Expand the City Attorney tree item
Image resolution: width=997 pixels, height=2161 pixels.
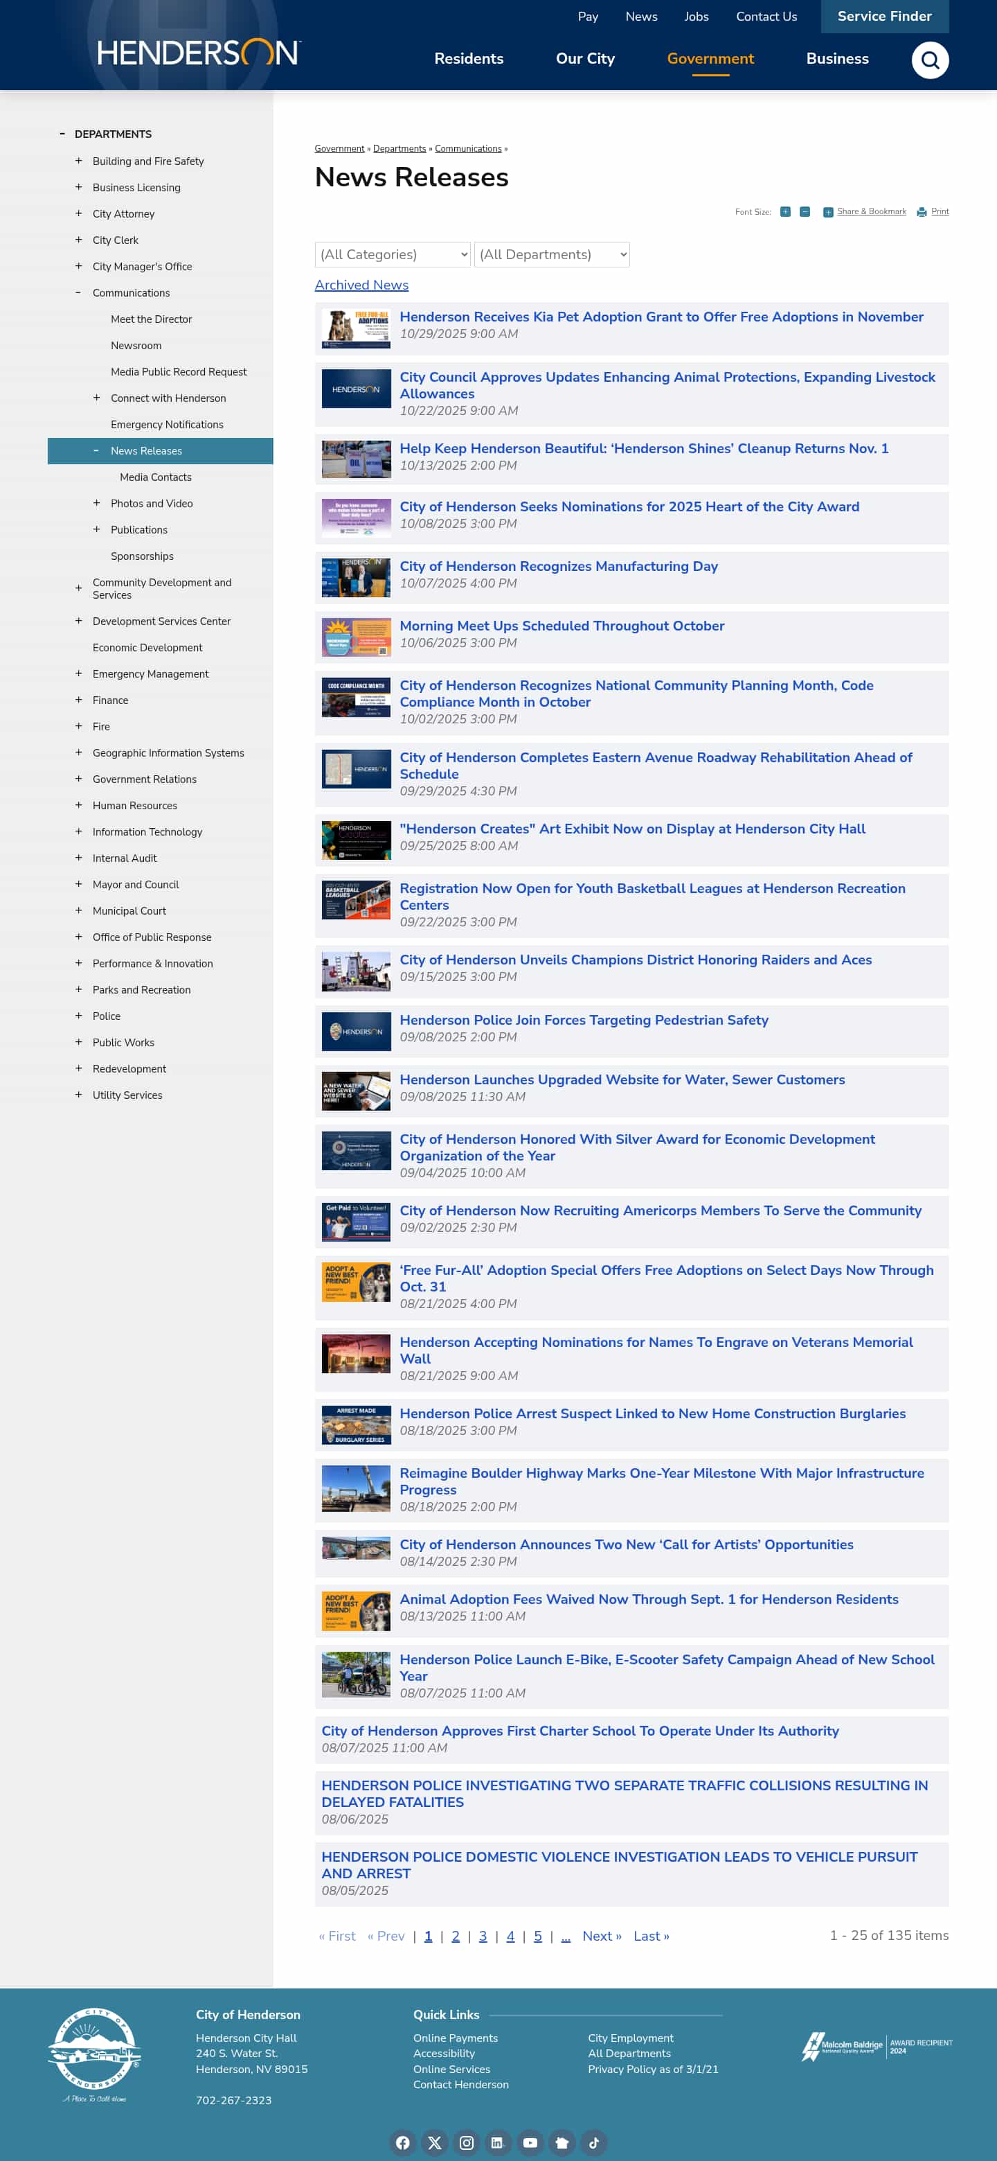tap(78, 213)
